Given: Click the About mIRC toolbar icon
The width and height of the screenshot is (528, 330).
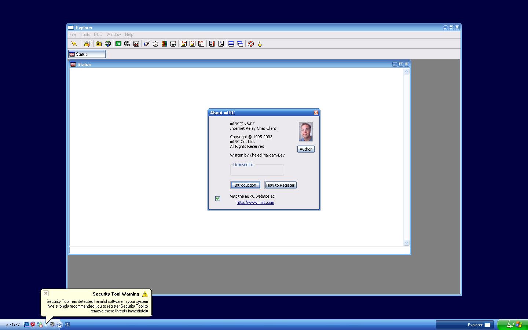Looking at the screenshot, I should pyautogui.click(x=260, y=44).
